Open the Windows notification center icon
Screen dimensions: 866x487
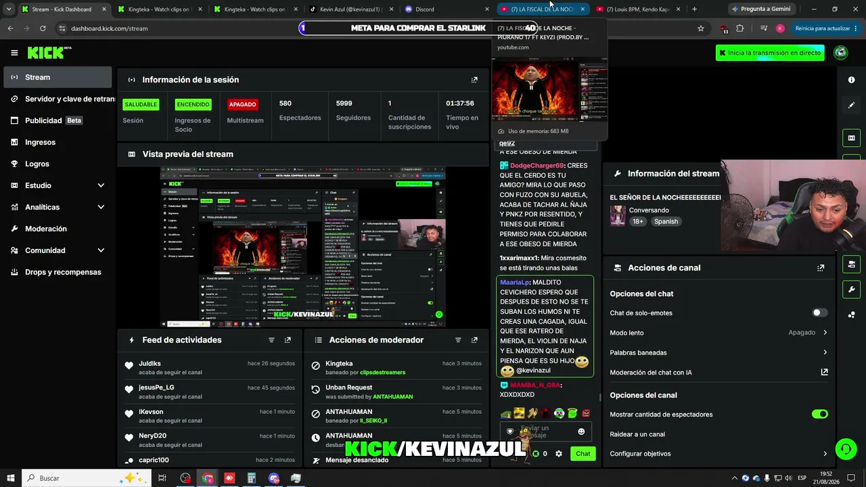850,478
